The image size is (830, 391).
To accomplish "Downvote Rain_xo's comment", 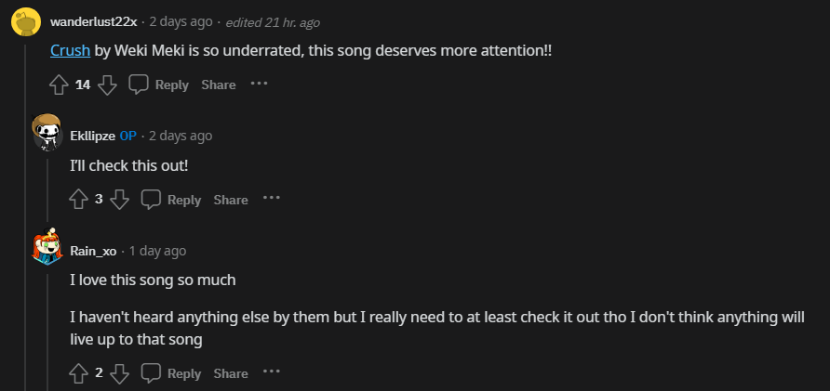I will (x=119, y=373).
